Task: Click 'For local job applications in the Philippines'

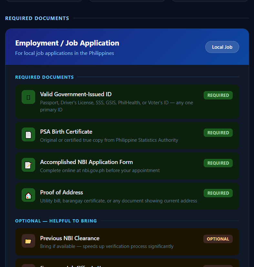Action: click(65, 53)
